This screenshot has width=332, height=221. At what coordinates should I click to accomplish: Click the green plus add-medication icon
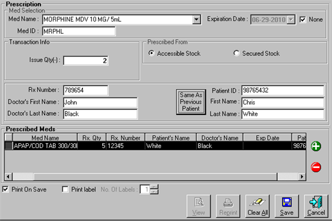[x=316, y=146]
